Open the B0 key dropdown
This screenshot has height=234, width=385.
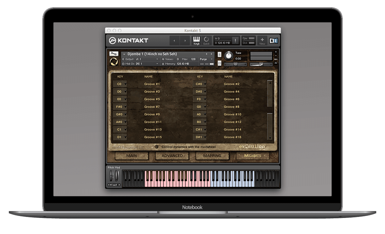200,122
